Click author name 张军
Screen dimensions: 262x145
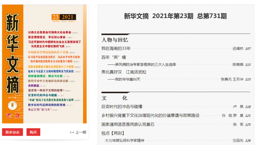click(x=238, y=125)
